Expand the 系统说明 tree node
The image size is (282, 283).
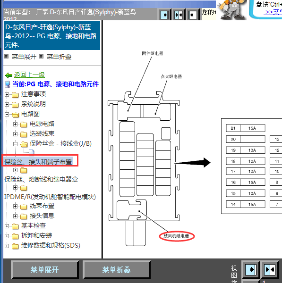7,104
